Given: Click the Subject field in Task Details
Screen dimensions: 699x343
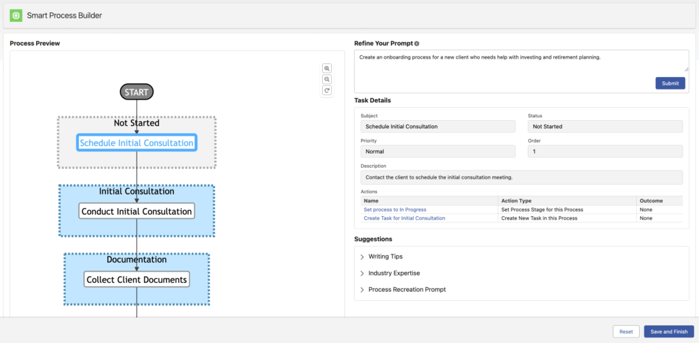Looking at the screenshot, I should pyautogui.click(x=437, y=126).
